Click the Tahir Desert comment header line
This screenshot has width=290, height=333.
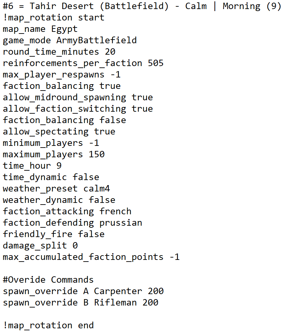[142, 6]
